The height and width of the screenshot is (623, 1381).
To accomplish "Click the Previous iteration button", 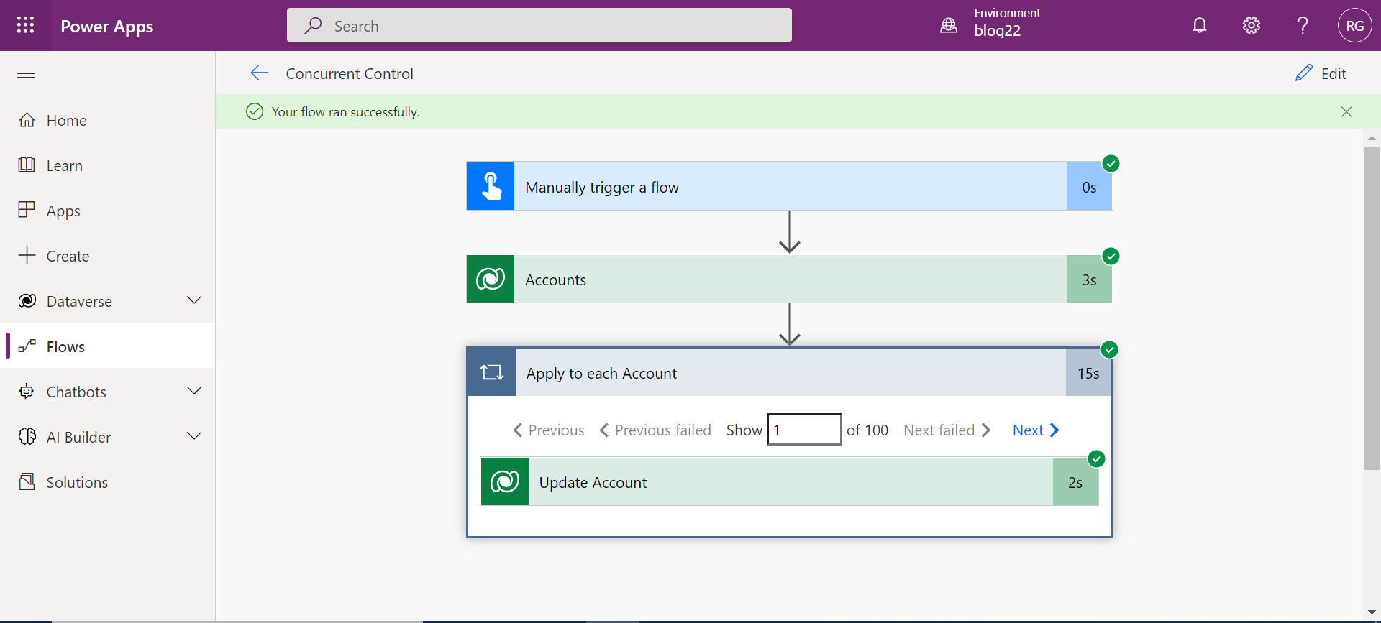I will click(x=548, y=430).
